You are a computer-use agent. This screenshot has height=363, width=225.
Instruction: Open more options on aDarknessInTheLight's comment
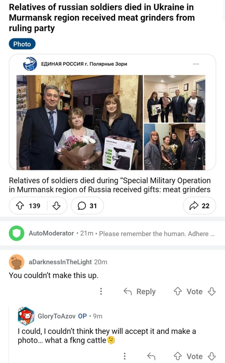pos(101,291)
